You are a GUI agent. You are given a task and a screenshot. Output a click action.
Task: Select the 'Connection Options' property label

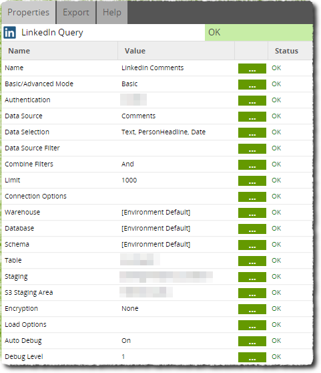click(x=35, y=196)
